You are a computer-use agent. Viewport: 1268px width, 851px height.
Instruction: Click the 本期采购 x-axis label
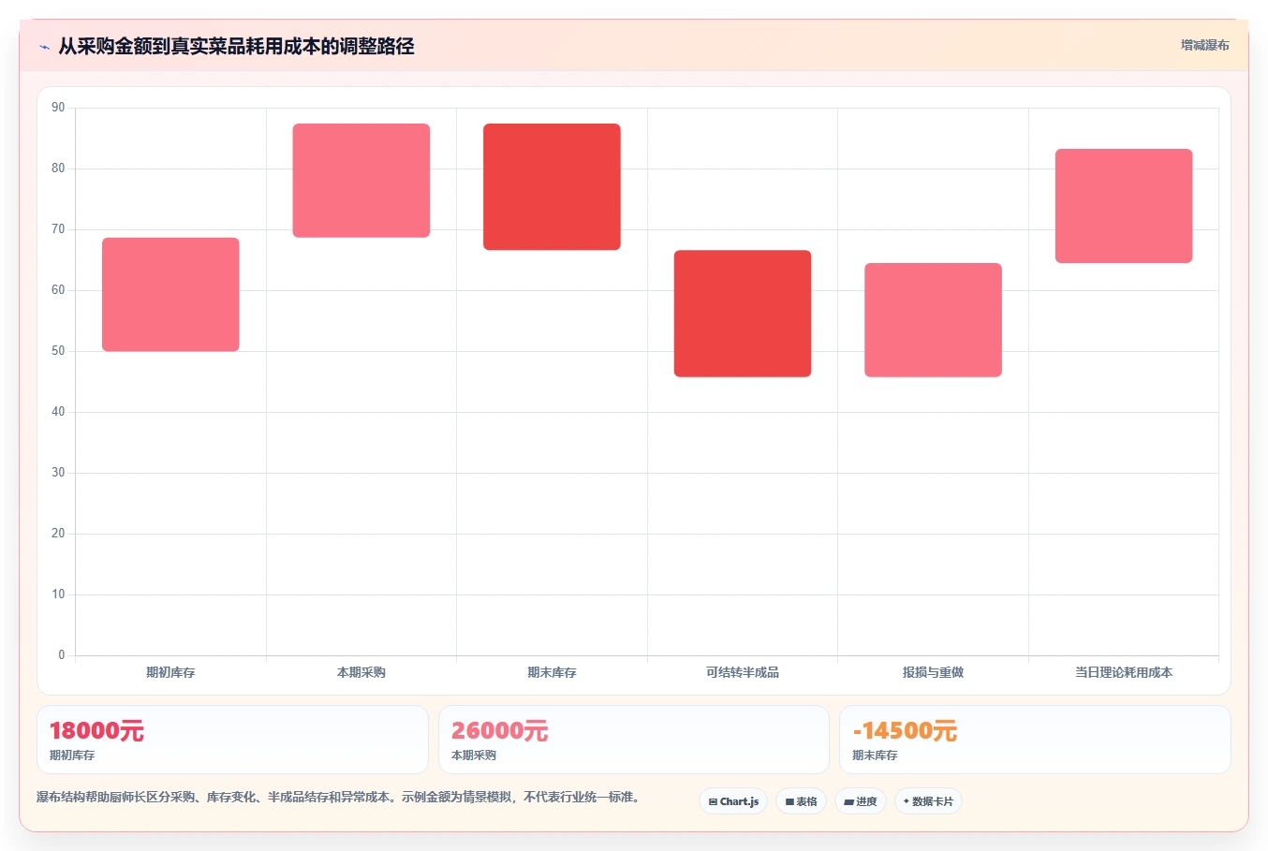point(361,672)
